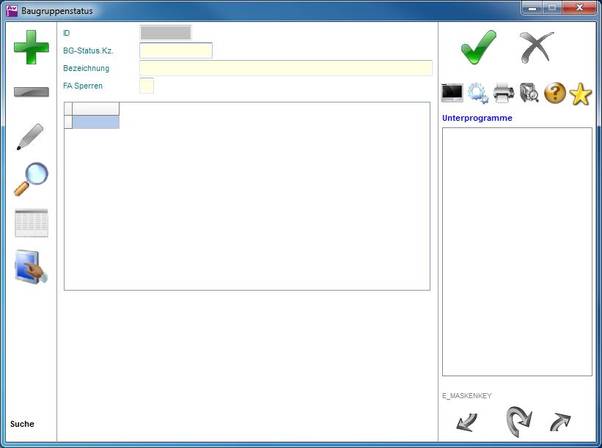Select the pencil edit icon

click(31, 136)
